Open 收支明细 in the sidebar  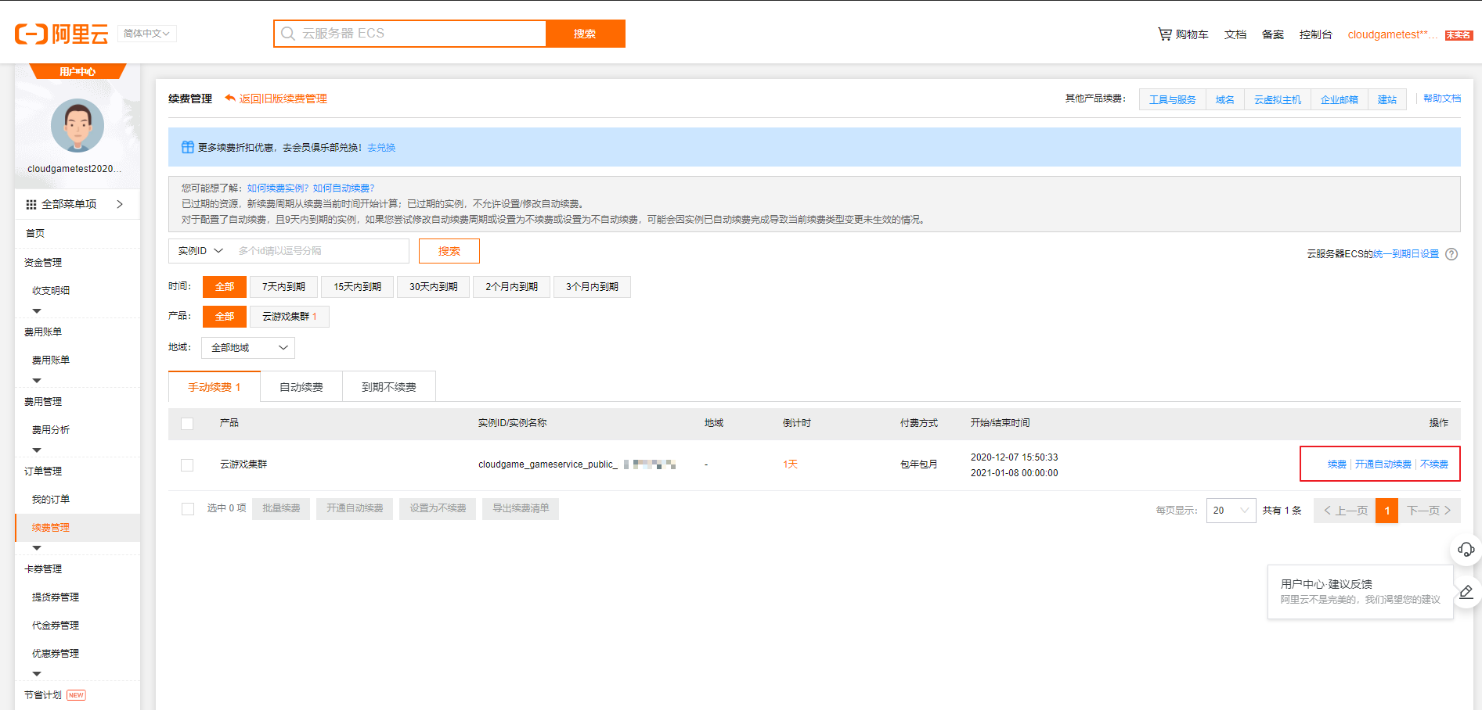click(x=51, y=291)
